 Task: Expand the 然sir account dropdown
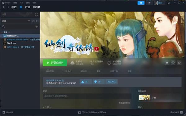tap(160, 3)
